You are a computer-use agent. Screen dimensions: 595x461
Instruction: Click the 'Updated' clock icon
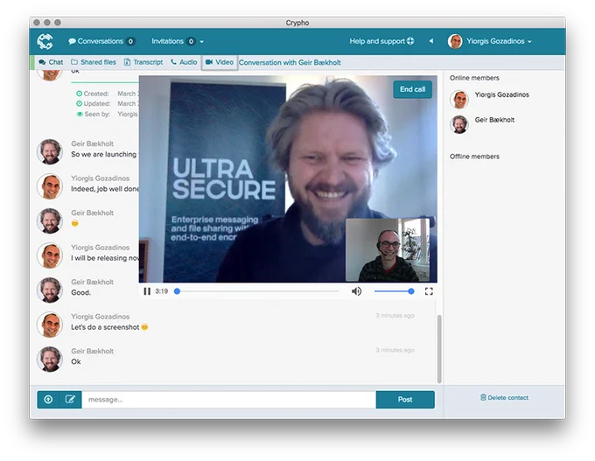80,103
